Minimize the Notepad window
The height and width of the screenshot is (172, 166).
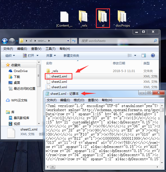(142, 93)
